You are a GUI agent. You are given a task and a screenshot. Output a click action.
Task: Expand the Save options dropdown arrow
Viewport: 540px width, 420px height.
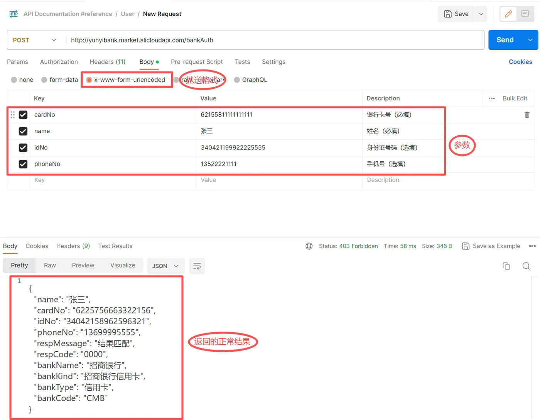point(481,14)
